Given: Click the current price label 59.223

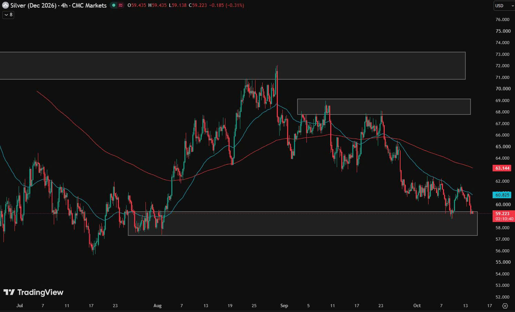Looking at the screenshot, I should pyautogui.click(x=503, y=214).
